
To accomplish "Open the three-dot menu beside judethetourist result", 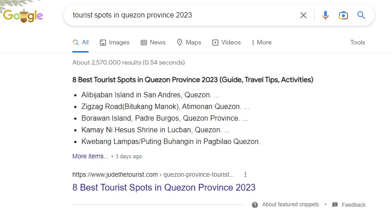I will click(x=245, y=174).
